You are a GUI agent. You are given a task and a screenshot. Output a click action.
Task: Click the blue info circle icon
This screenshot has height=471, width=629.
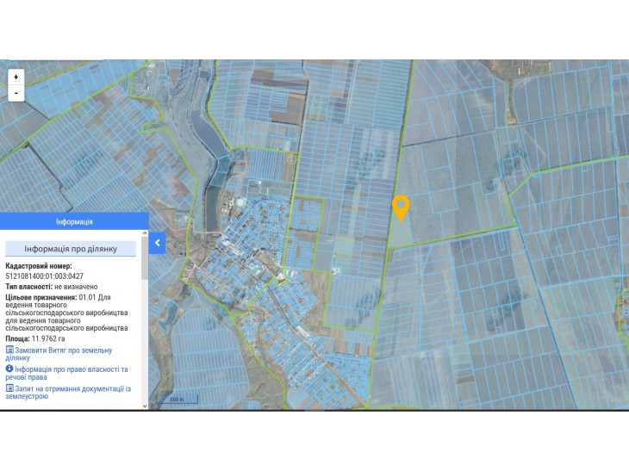(x=9, y=369)
